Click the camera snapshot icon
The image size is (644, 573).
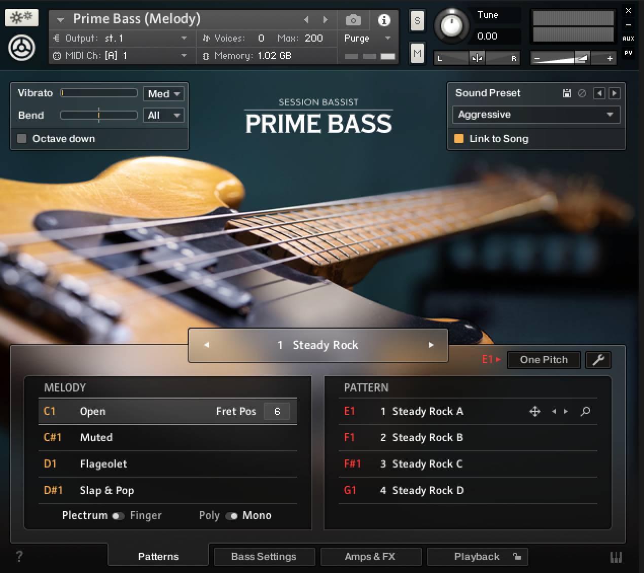[x=353, y=20]
